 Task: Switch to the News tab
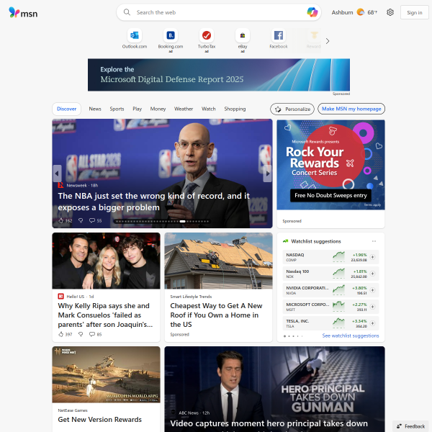pyautogui.click(x=95, y=109)
